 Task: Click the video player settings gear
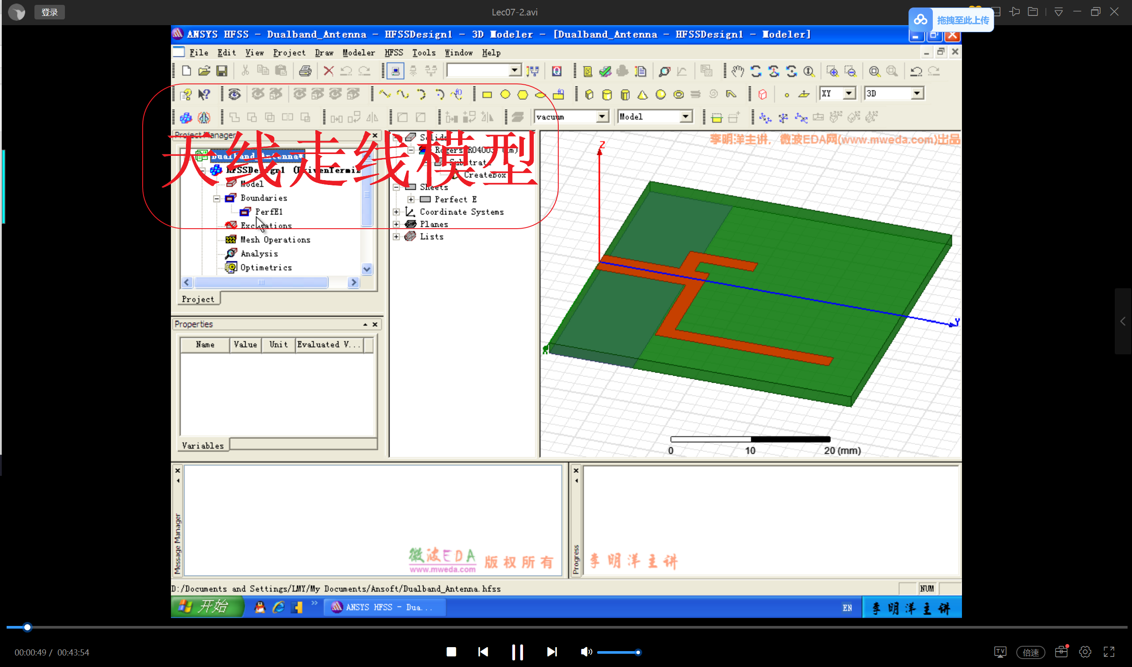(1085, 652)
